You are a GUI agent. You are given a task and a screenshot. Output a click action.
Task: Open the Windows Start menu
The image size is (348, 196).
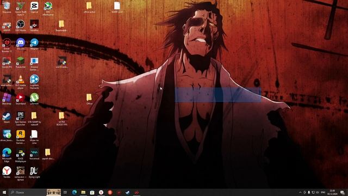pyautogui.click(x=4, y=192)
